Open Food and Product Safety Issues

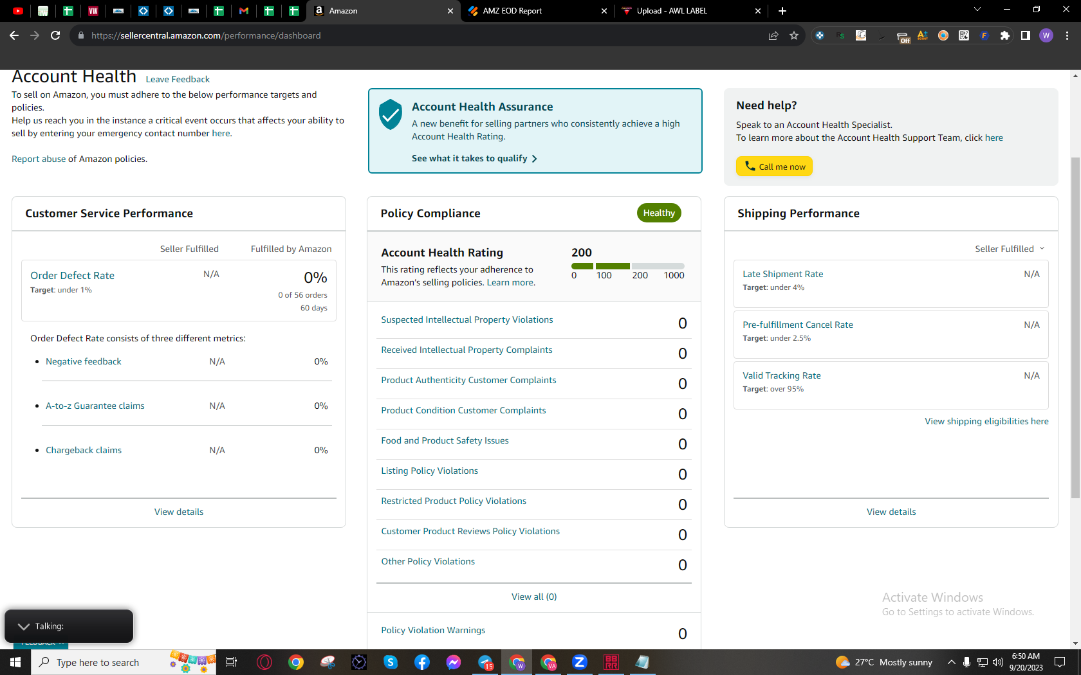click(x=445, y=440)
